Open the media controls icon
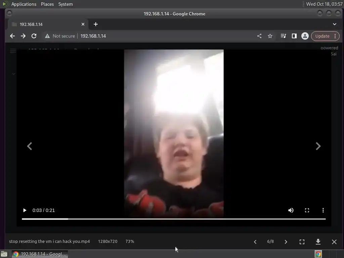 pyautogui.click(x=283, y=36)
